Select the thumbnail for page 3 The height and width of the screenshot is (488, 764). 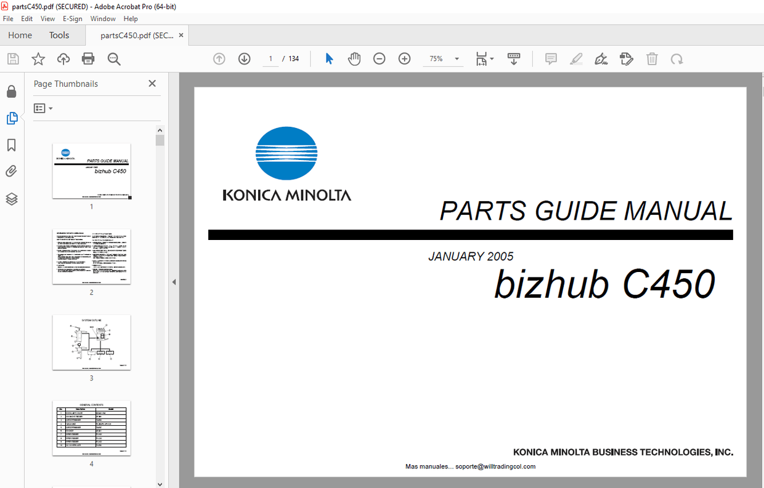pyautogui.click(x=91, y=342)
